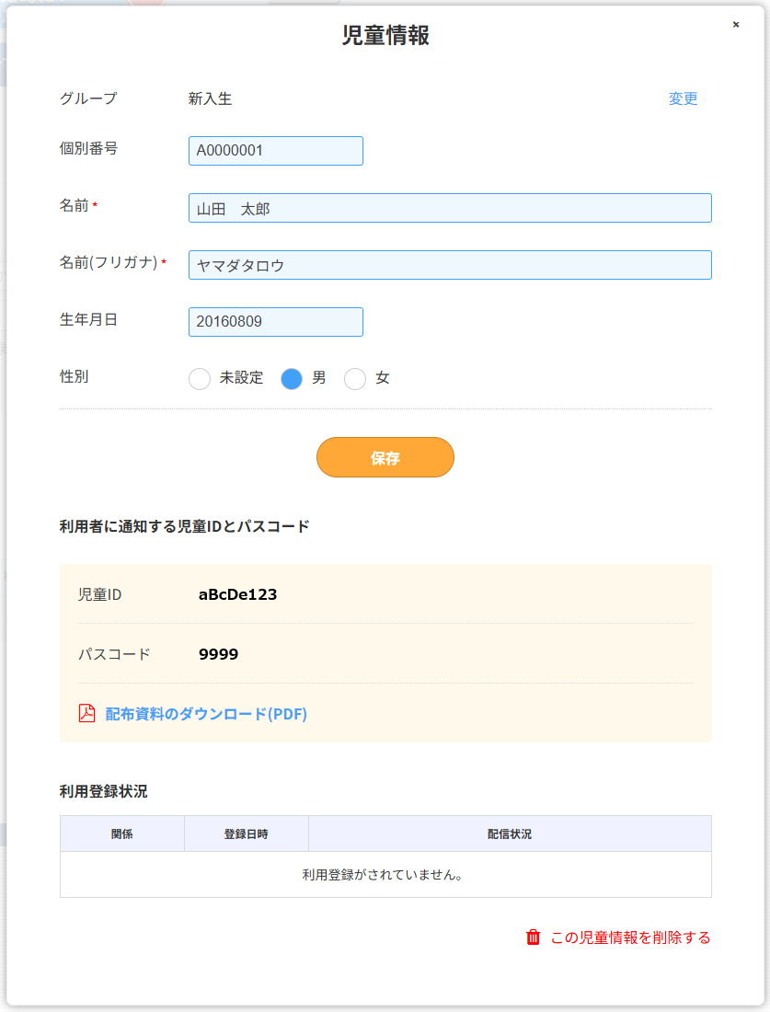
Task: Click この児童情報を削除する link
Action: [630, 937]
